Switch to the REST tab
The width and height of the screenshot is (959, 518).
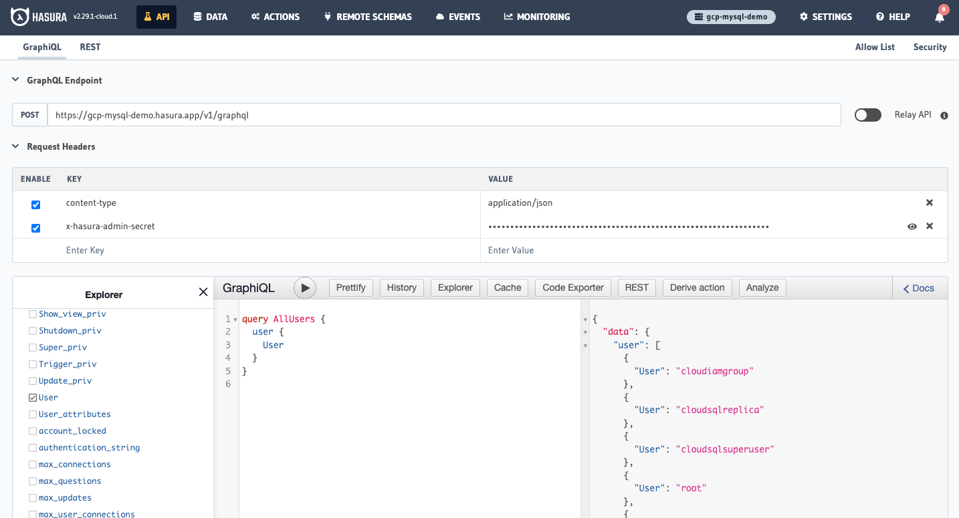(x=90, y=47)
